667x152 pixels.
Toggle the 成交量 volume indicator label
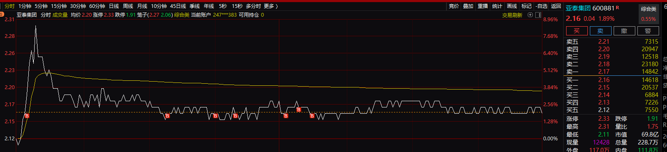[x=60, y=15]
